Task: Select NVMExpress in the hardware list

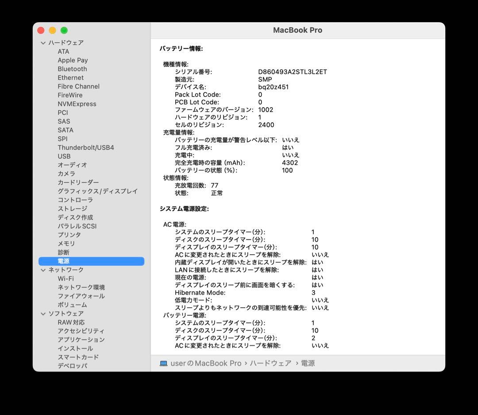Action: point(77,104)
